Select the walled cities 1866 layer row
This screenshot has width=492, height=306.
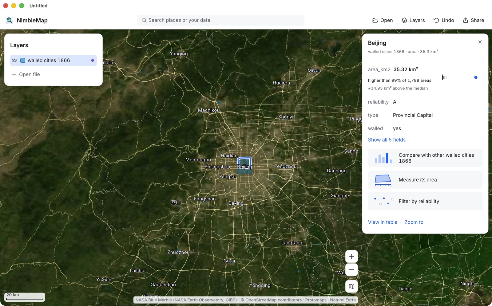[x=54, y=61]
